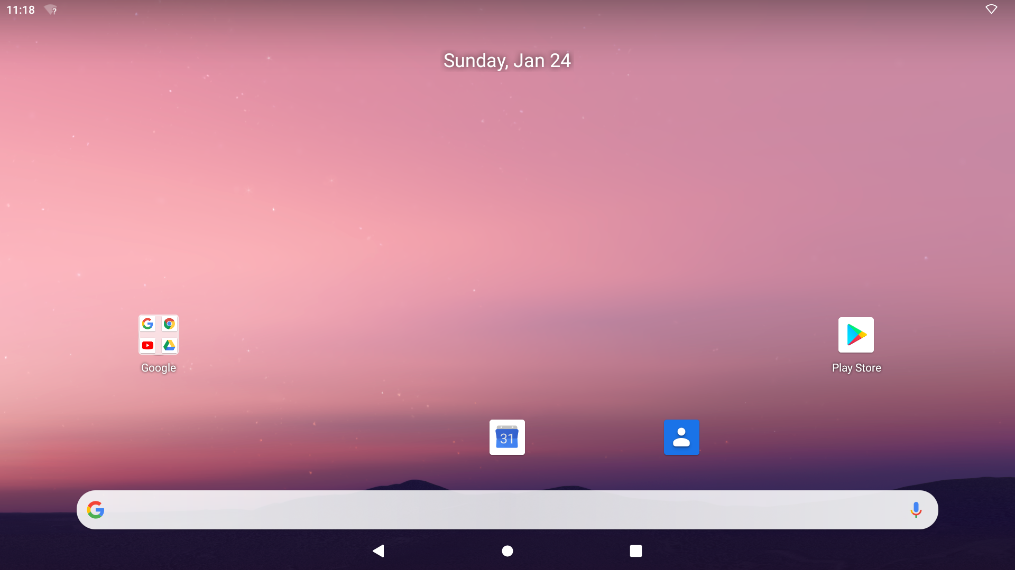Open the Recents overview square button
The height and width of the screenshot is (570, 1015).
(635, 551)
